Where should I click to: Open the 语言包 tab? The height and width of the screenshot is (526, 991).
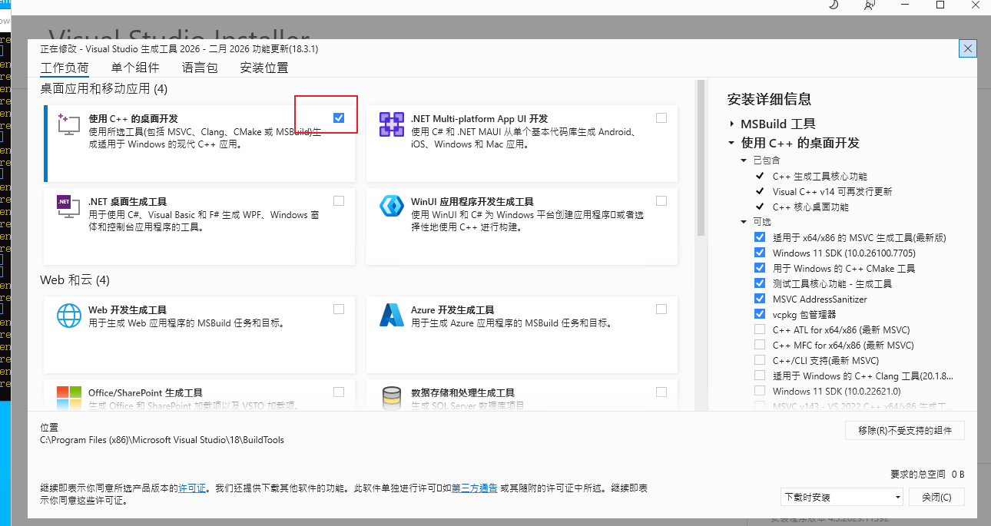click(x=200, y=68)
